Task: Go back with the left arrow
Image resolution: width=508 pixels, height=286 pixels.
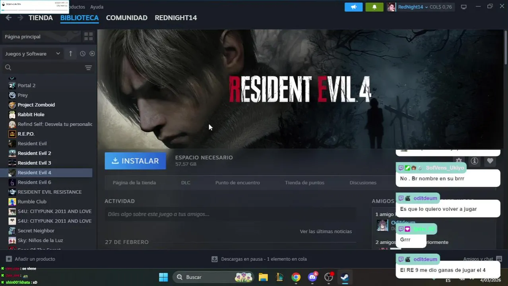Action: point(8,18)
